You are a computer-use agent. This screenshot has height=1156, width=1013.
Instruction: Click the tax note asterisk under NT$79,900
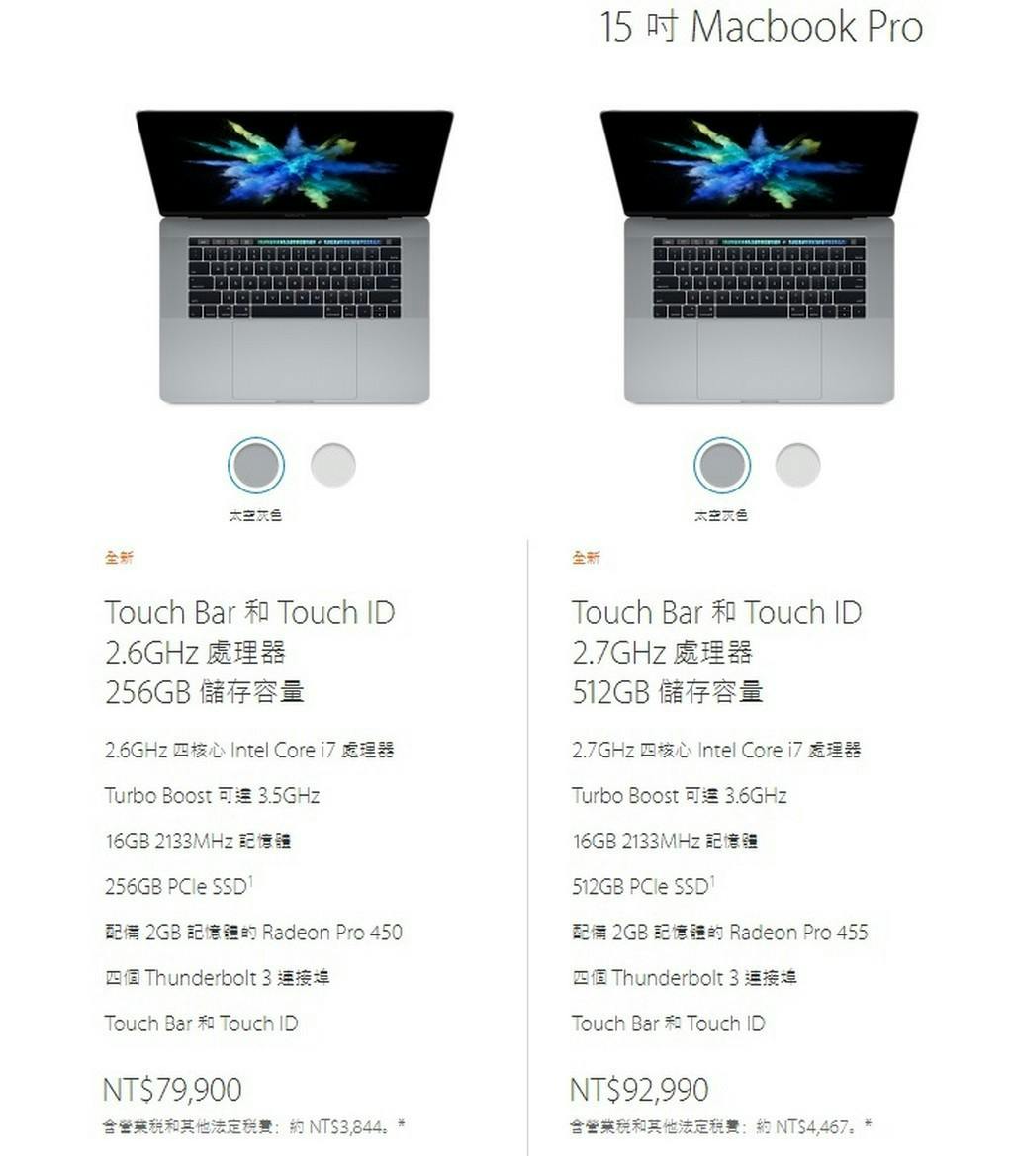pyautogui.click(x=401, y=1124)
